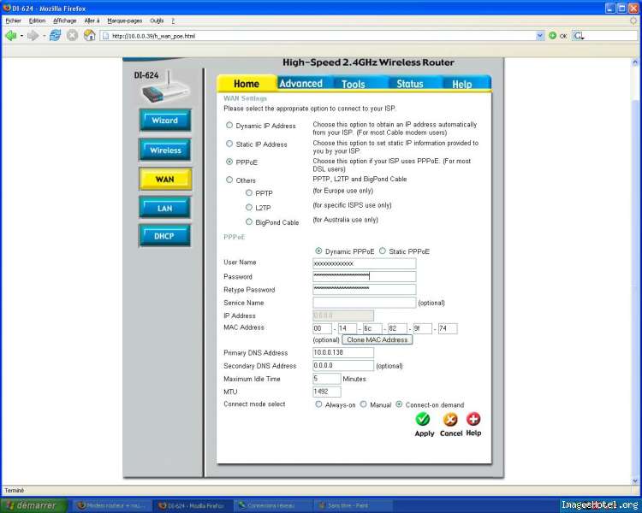Click the Clone MAC Address button
The image size is (642, 513).
[x=377, y=339]
